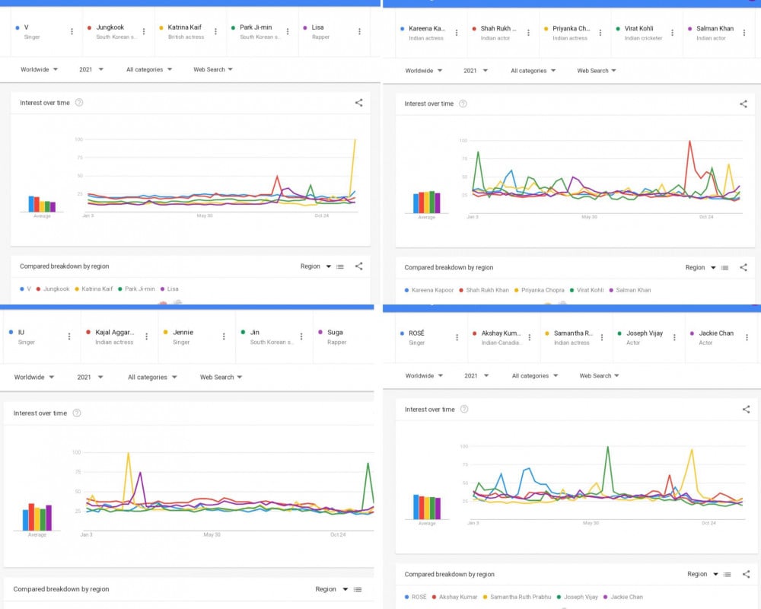Open the Worldwide dropdown in the ROSÉ comparison
This screenshot has width=761, height=609.
tap(424, 375)
